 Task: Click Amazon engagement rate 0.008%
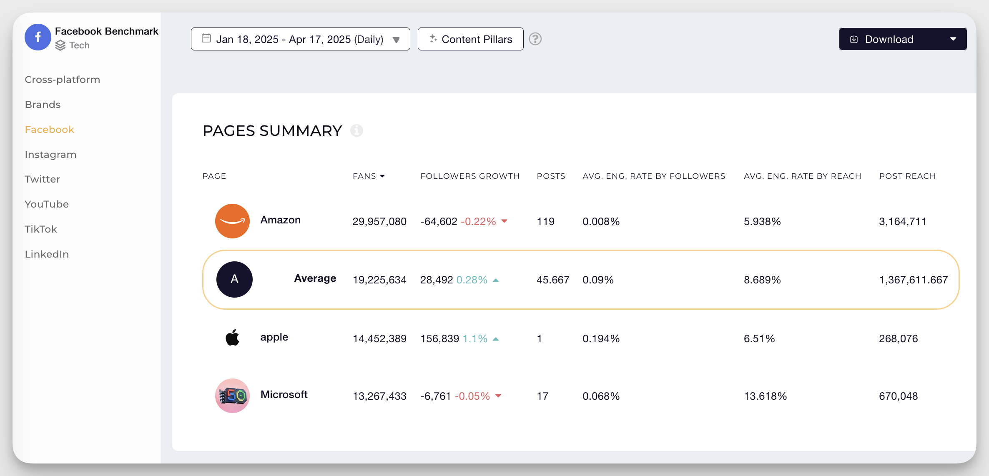pyautogui.click(x=601, y=221)
